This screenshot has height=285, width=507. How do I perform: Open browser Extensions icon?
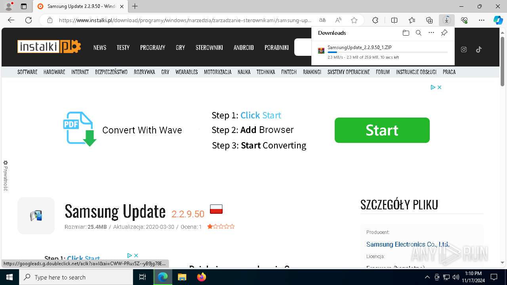(375, 20)
